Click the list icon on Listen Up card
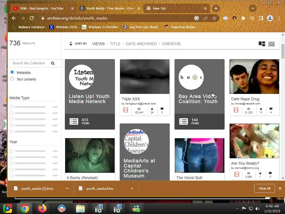 point(74,121)
